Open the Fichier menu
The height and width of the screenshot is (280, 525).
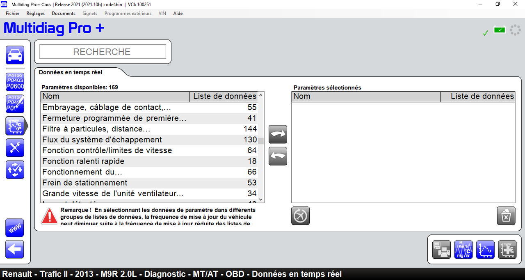(x=13, y=14)
